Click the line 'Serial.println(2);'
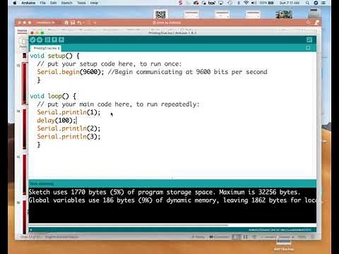Image resolution: width=339 pixels, height=254 pixels. tap(69, 128)
